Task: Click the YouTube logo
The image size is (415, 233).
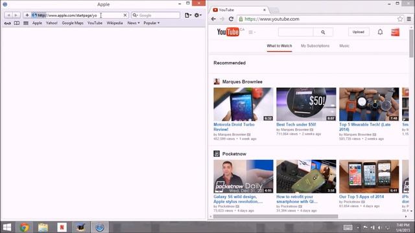Action: click(x=228, y=32)
